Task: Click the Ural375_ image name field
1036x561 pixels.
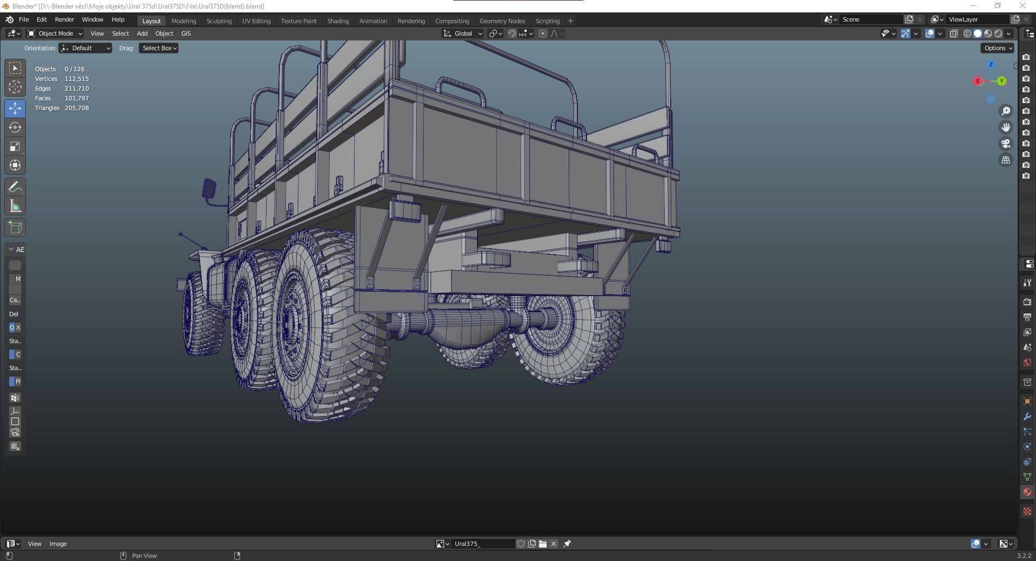Action: [483, 544]
